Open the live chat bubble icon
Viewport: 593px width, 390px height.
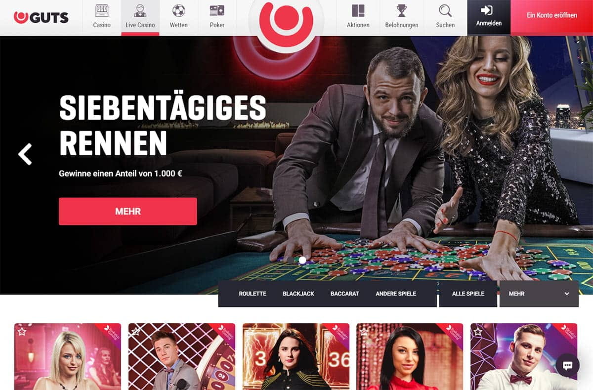pyautogui.click(x=567, y=365)
